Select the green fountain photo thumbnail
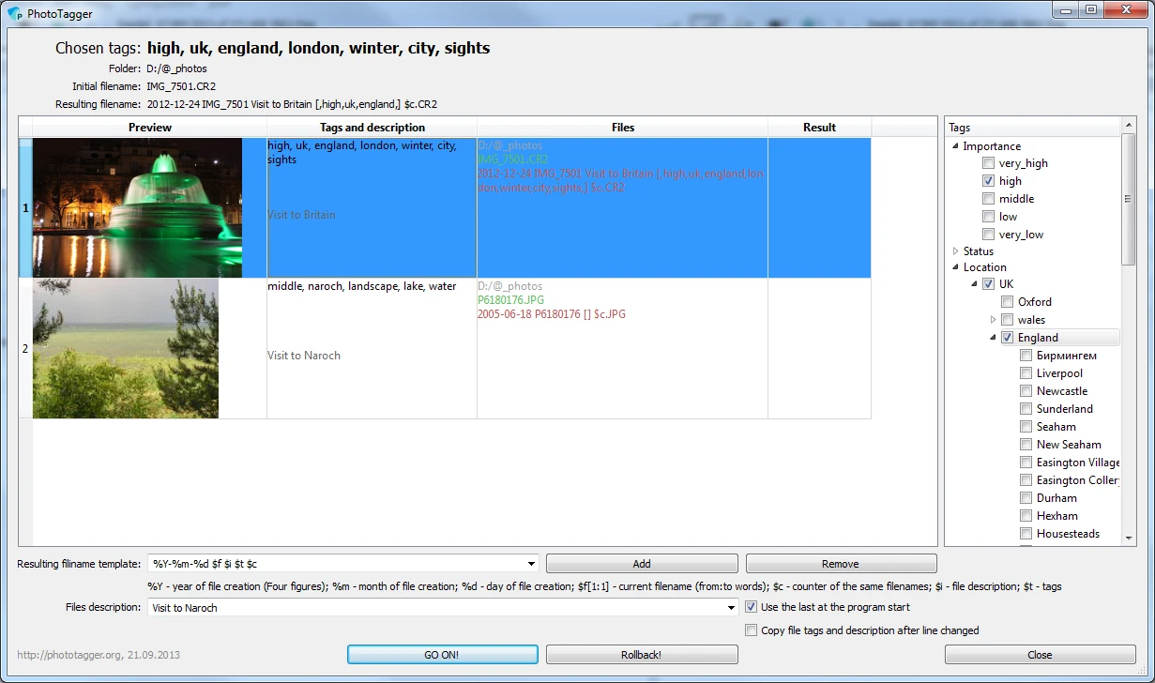The width and height of the screenshot is (1155, 683). coord(137,207)
